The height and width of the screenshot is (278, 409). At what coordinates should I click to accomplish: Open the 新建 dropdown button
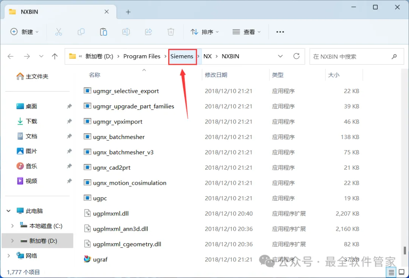25,32
